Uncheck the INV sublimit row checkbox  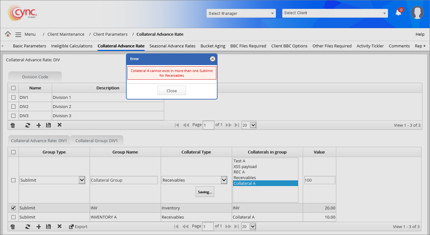click(x=13, y=208)
